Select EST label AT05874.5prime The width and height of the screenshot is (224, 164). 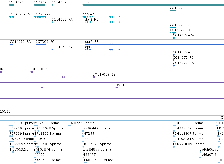pos(49,149)
